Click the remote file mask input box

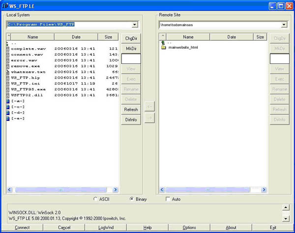280,59
